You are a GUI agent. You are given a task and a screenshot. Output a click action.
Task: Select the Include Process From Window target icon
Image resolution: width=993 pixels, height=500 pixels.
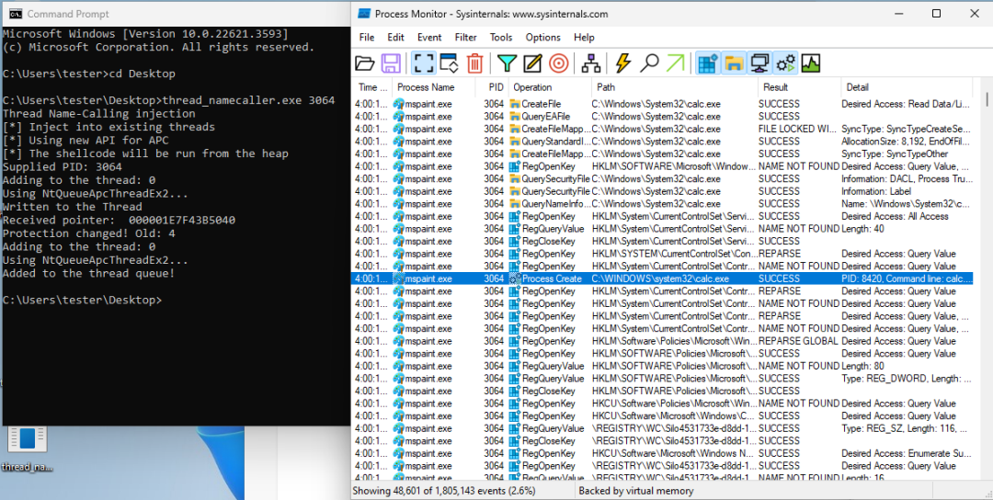pos(559,63)
